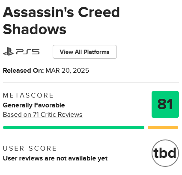Click the word Shadows in the title

click(35, 30)
